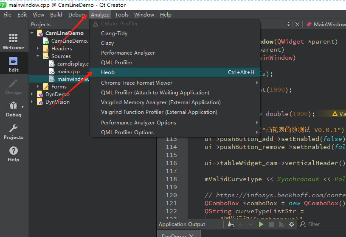Open Application Output settings gear
The image size is (346, 237).
click(292, 224)
